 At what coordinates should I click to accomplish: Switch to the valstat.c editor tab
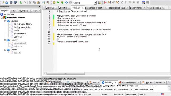point(50,8)
